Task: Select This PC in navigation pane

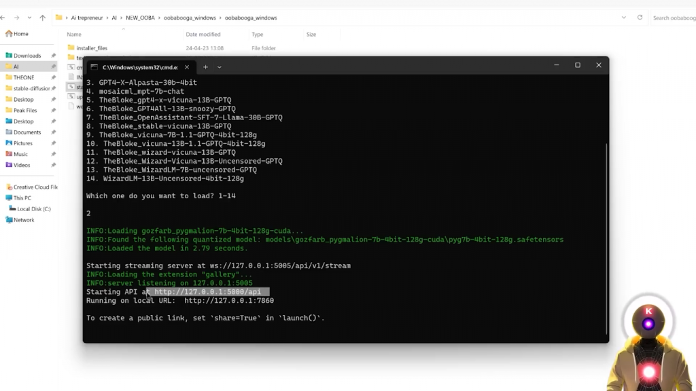Action: pyautogui.click(x=22, y=198)
